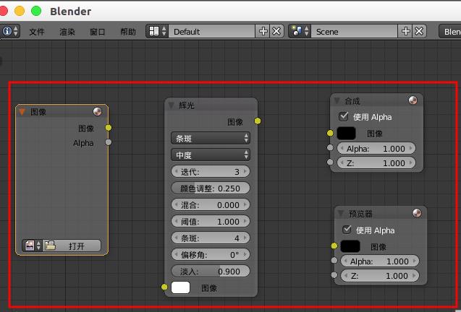Screen dimensions: 461x312
Task: Collapse the 合成 composite node
Action: pyautogui.click(x=337, y=100)
